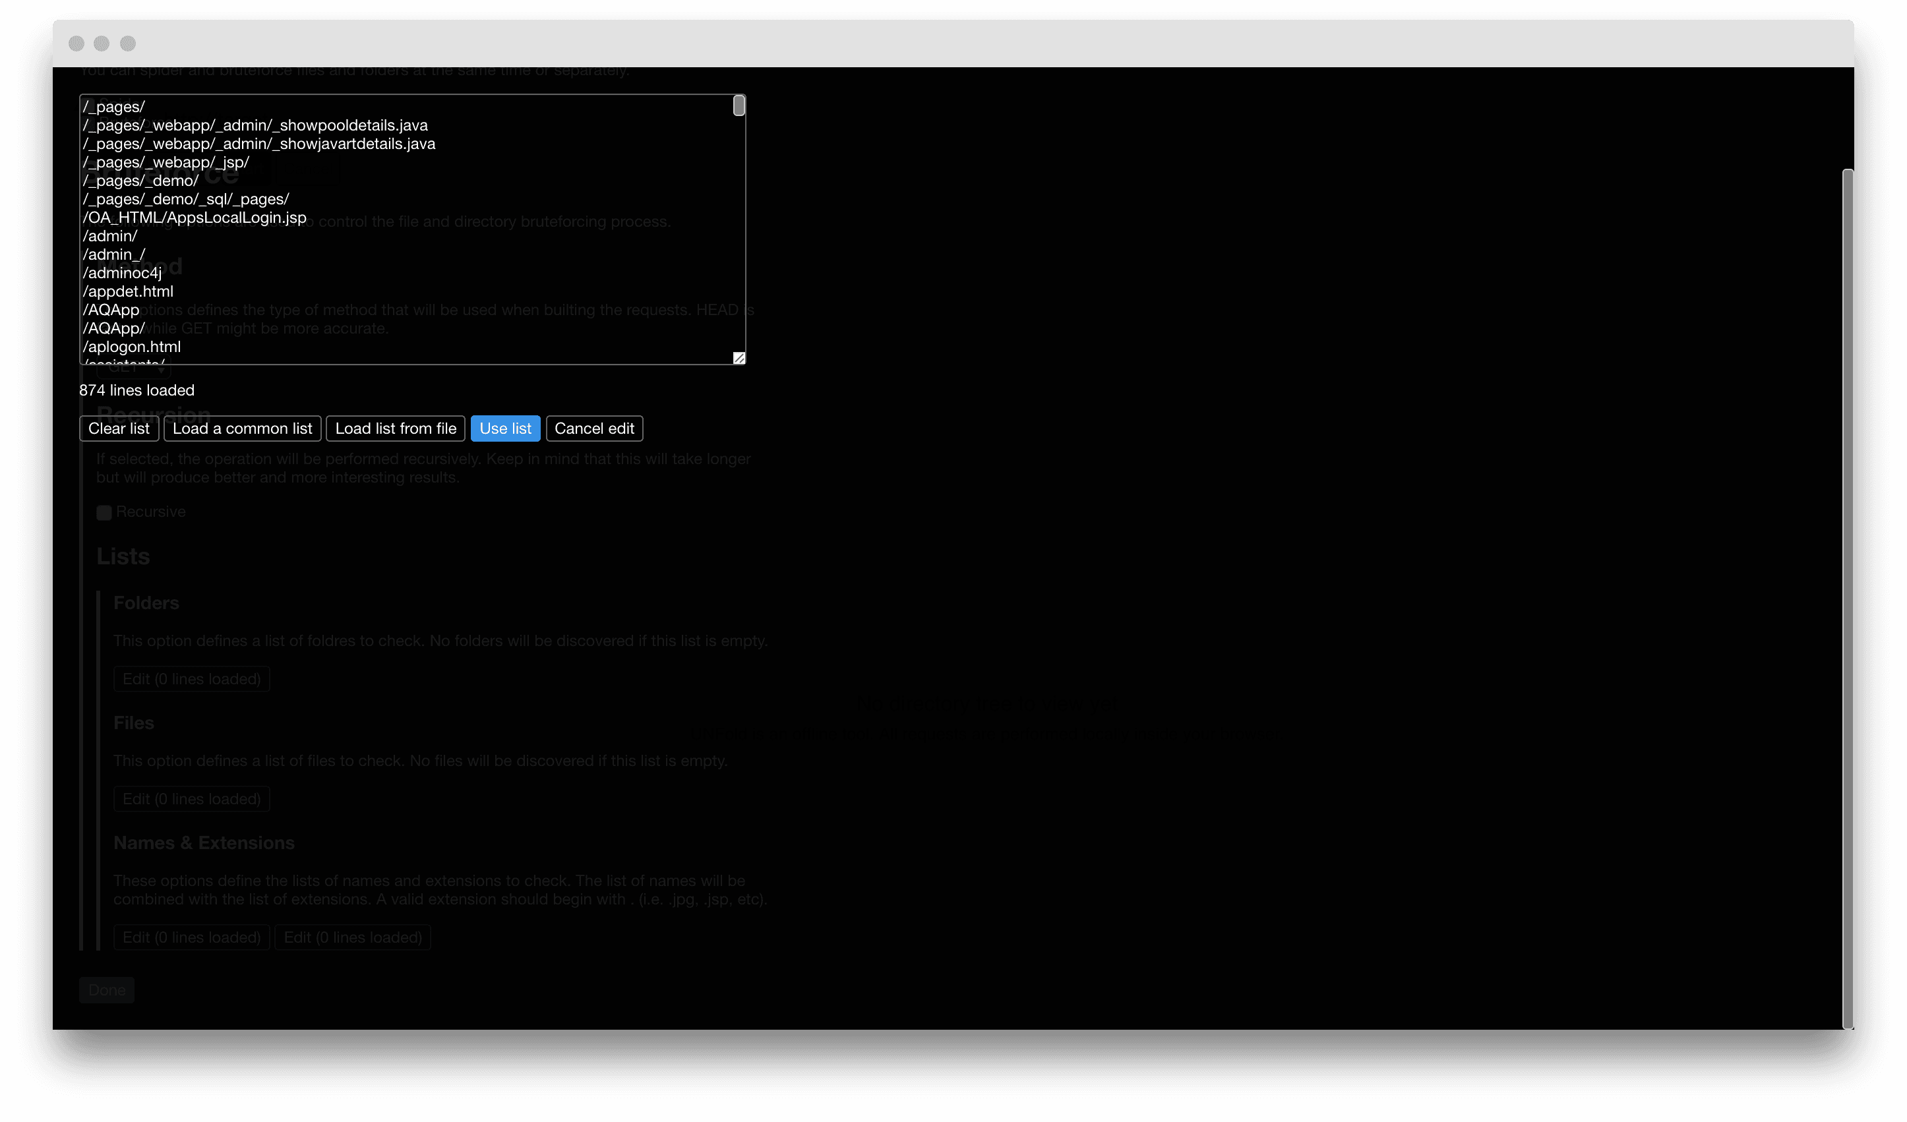Select the /_pages/_webapp/_jsp/ line
Screen dimensions: 1907x1122
(x=166, y=162)
